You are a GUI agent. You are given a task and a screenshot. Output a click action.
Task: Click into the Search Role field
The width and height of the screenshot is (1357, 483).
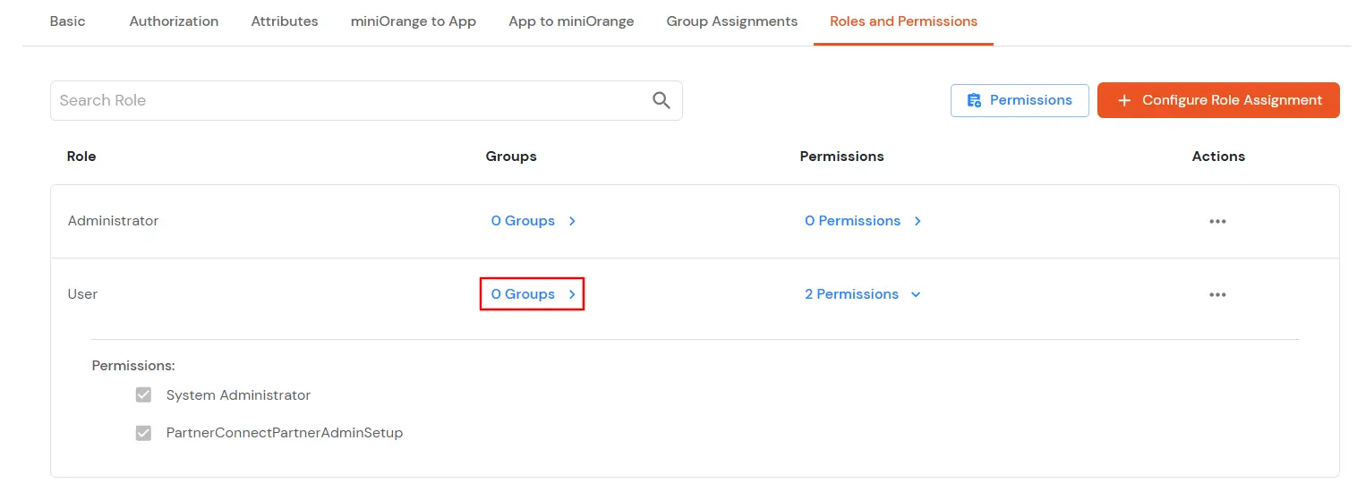349,100
